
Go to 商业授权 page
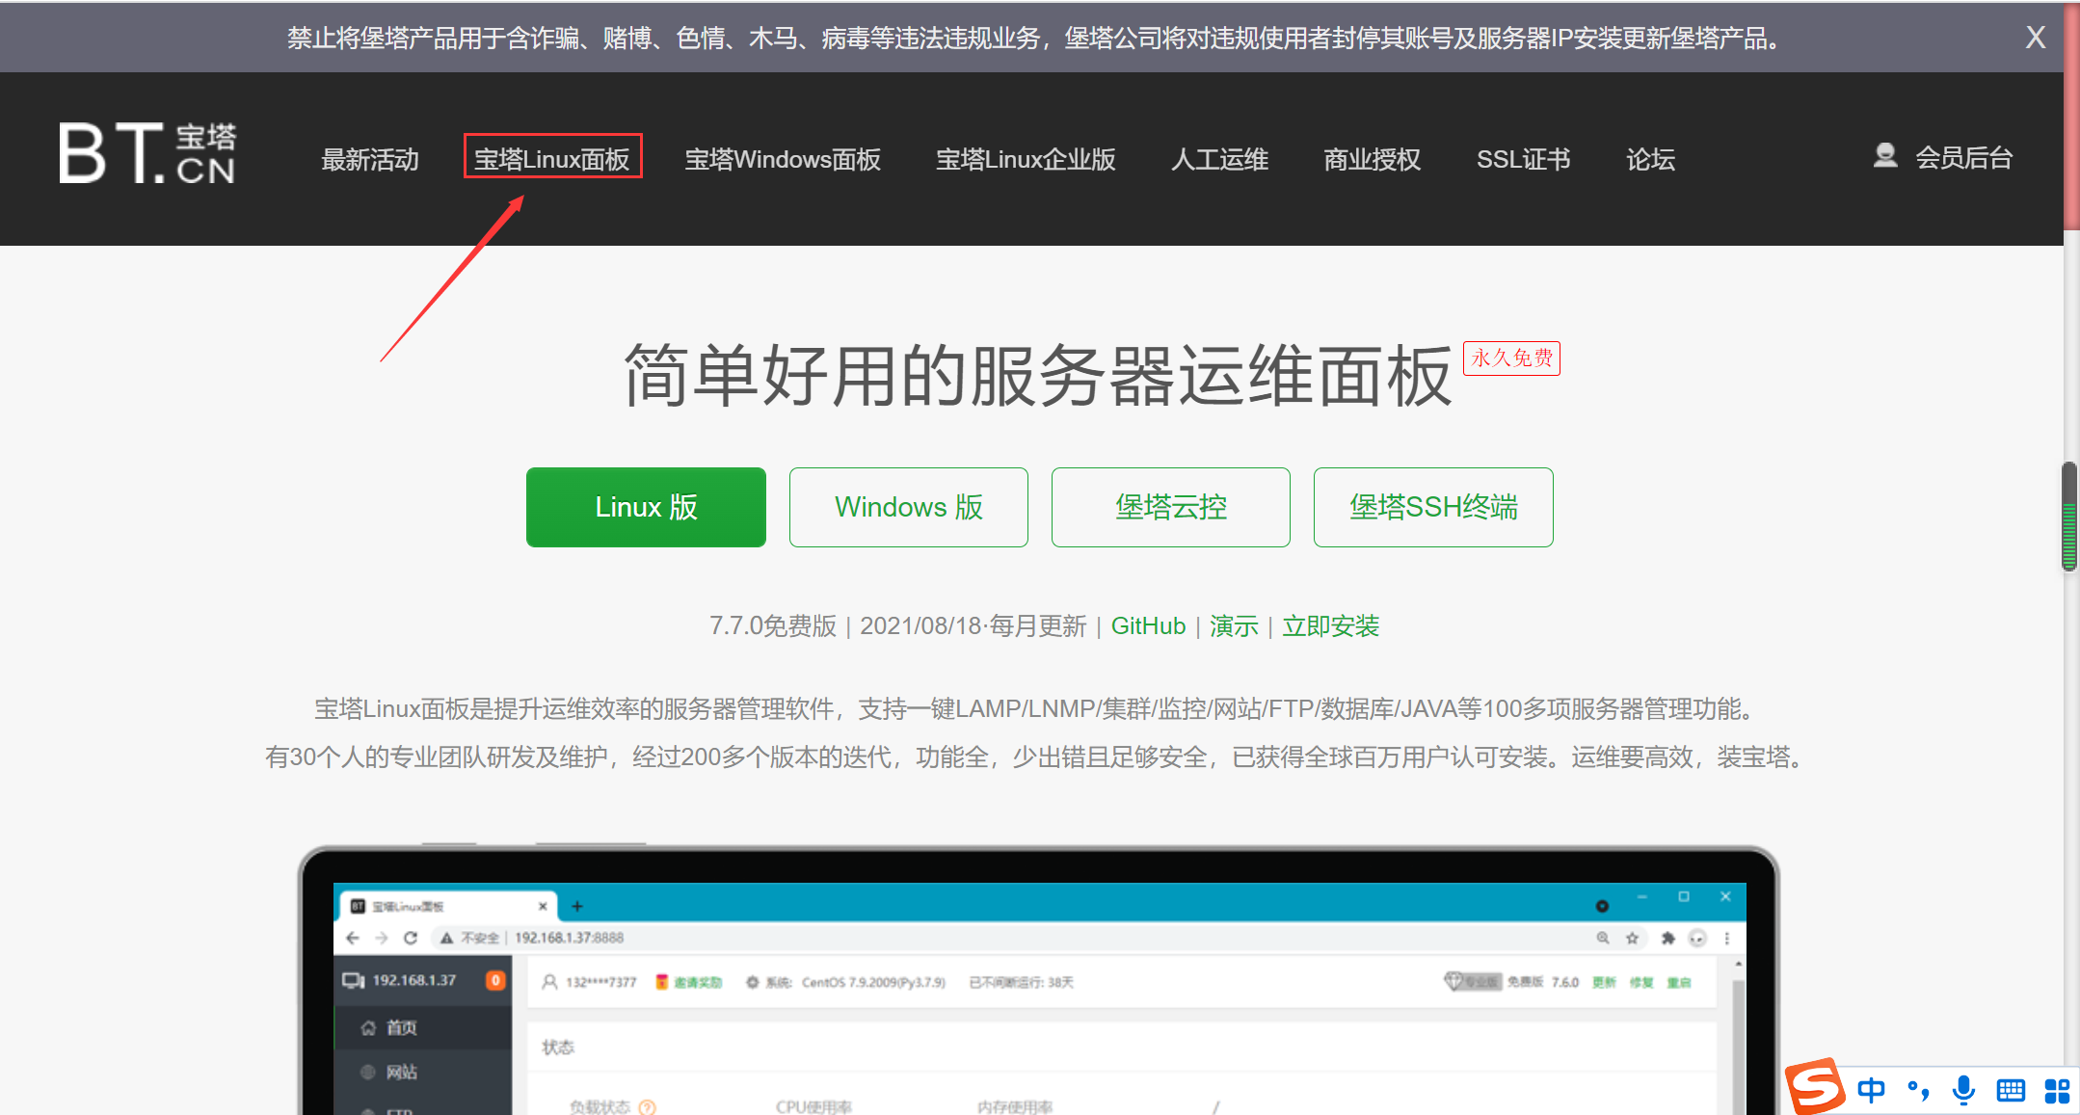pyautogui.click(x=1373, y=159)
